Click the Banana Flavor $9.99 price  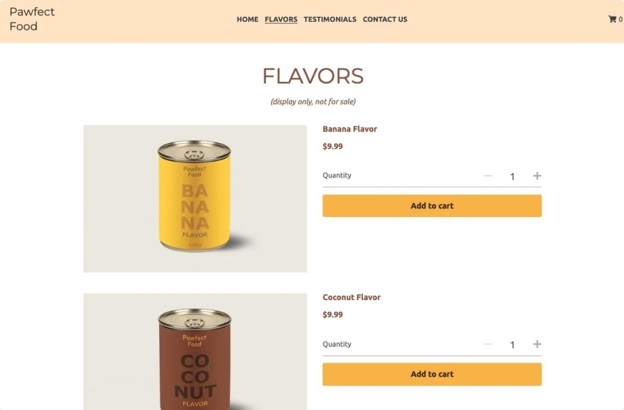point(332,146)
